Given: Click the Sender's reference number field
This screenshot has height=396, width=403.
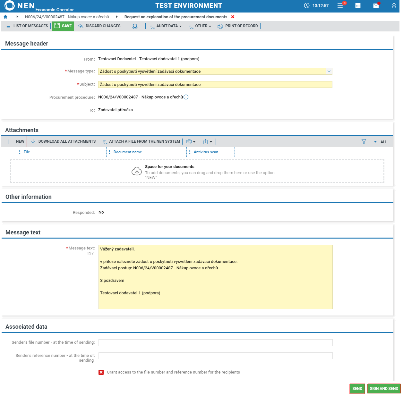Looking at the screenshot, I should pyautogui.click(x=216, y=356).
